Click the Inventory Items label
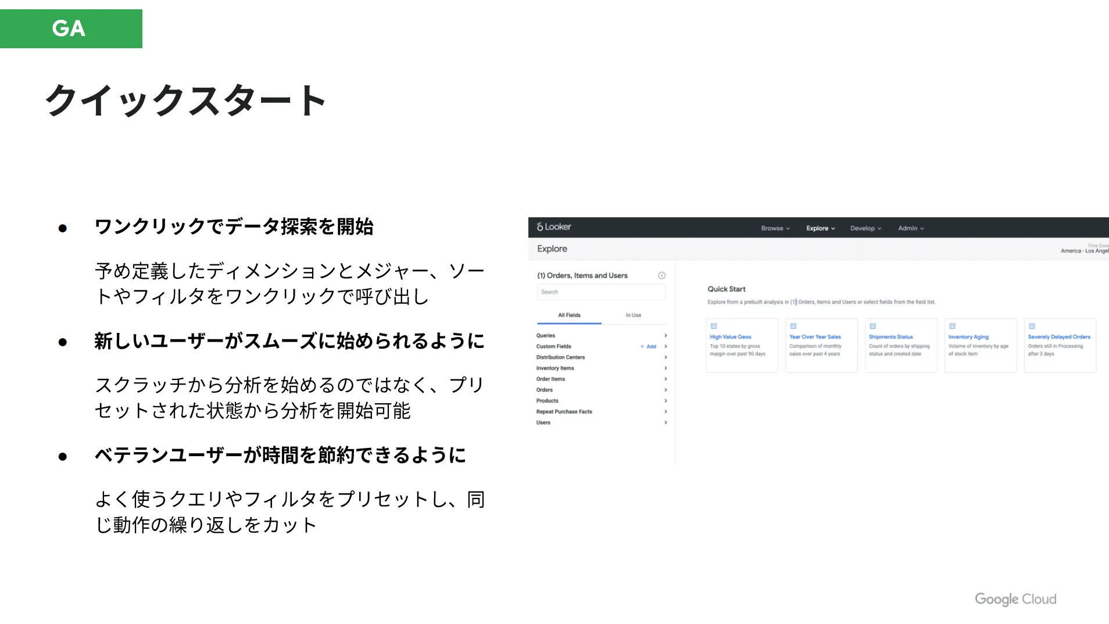 [554, 368]
